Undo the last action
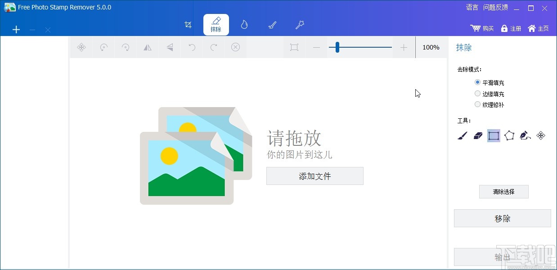The width and height of the screenshot is (557, 270). [192, 47]
